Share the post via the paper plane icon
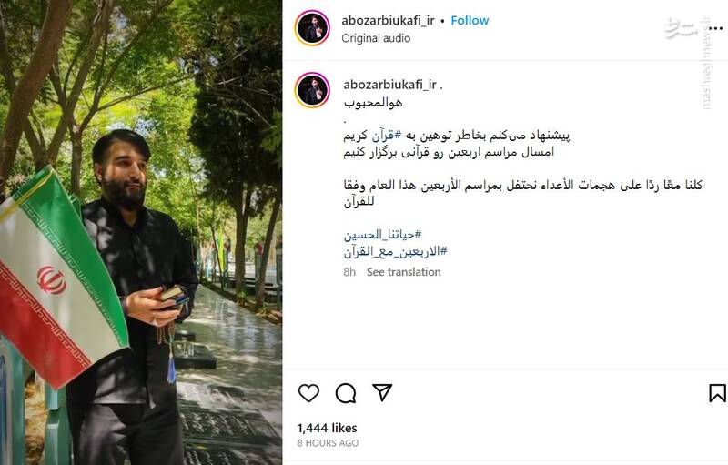The image size is (728, 465). tap(382, 392)
